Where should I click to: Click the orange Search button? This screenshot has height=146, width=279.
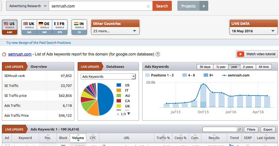click(162, 6)
